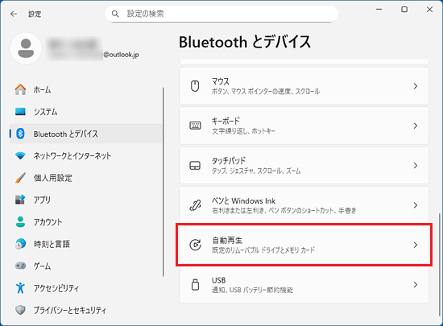This screenshot has width=443, height=326.
Task: Expand キーボード settings via chevron
Action: (x=416, y=126)
